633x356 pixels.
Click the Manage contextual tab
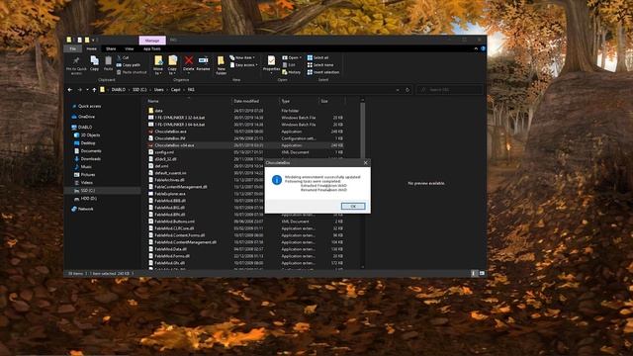tap(152, 41)
